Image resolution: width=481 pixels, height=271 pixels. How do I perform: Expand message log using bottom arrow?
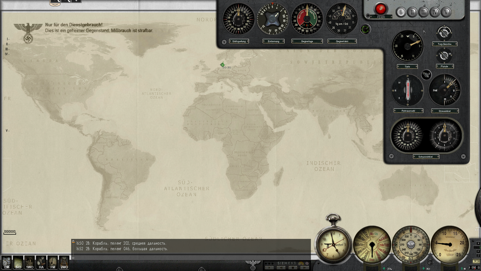point(73,258)
